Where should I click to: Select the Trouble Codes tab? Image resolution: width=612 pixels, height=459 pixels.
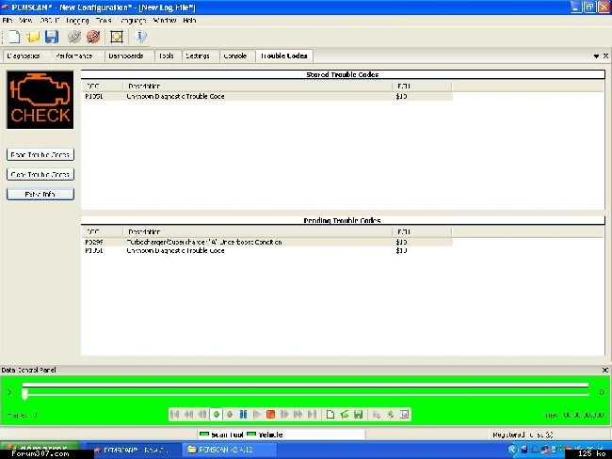click(284, 55)
